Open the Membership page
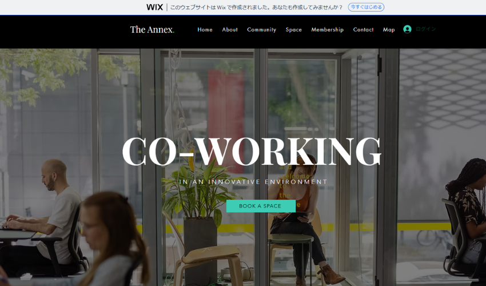 coord(327,30)
